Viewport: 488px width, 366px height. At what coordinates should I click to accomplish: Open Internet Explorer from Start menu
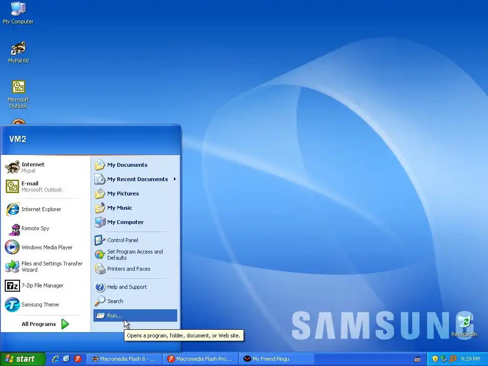(x=45, y=209)
